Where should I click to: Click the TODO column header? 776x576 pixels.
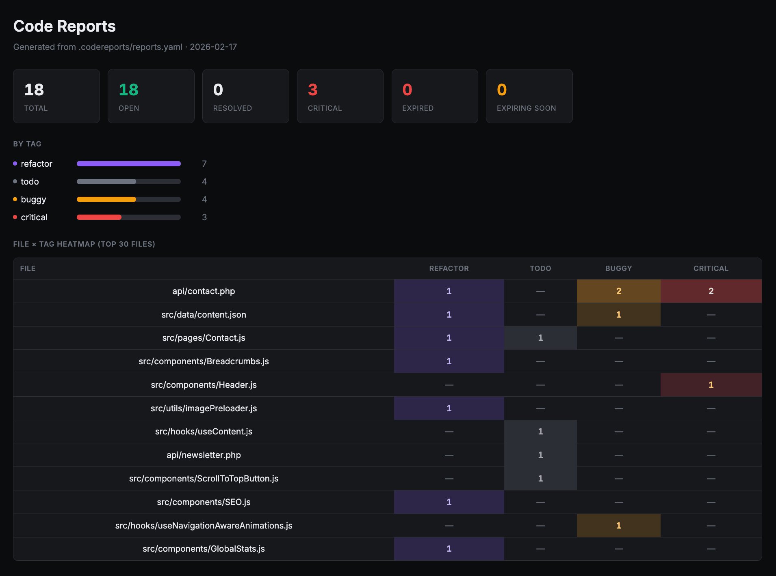point(540,268)
